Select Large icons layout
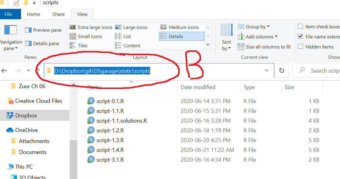The width and height of the screenshot is (340, 179). (x=131, y=27)
